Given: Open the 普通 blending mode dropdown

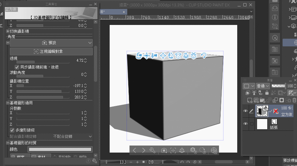Looking at the screenshot, I should click(x=263, y=86).
